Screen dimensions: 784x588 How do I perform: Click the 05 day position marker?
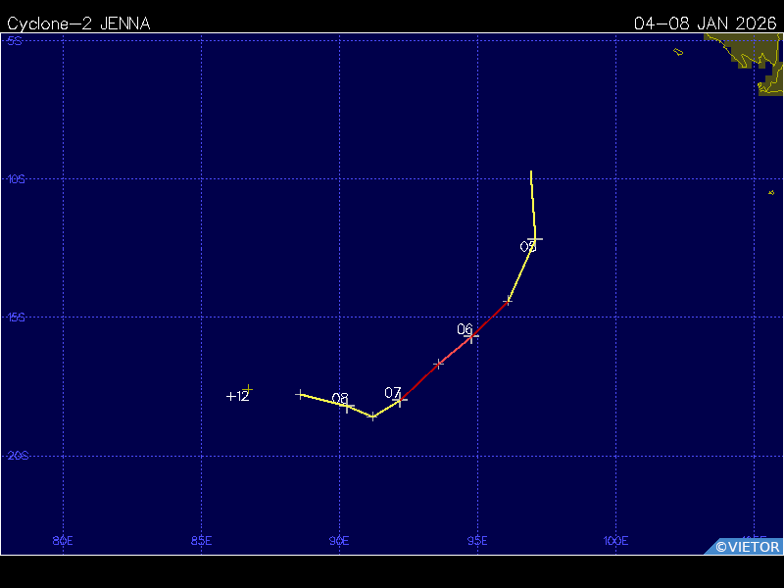pyautogui.click(x=535, y=239)
